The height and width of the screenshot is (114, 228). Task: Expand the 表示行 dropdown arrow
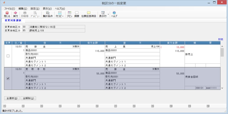pos(108,14)
